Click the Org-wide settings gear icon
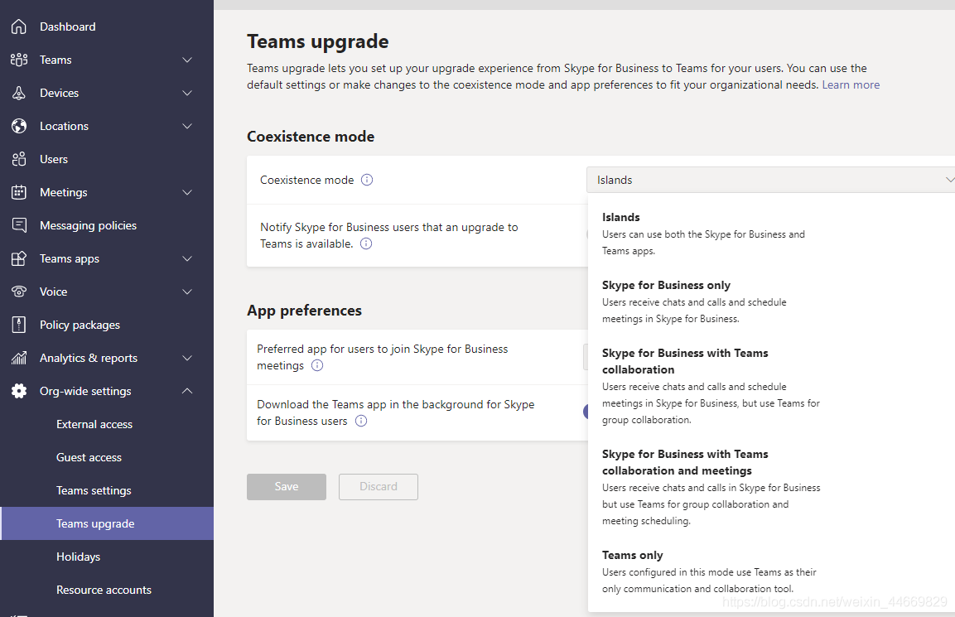Screen dimensions: 955x617 (19, 391)
